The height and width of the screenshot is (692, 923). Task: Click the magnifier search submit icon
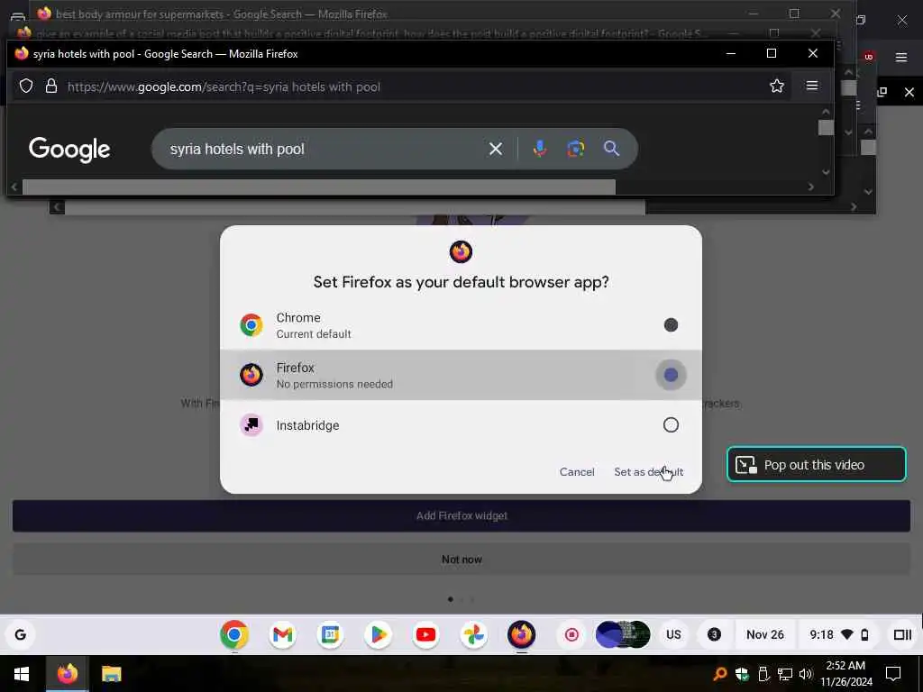click(612, 149)
